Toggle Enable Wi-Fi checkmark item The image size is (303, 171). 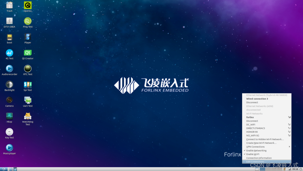(267, 154)
